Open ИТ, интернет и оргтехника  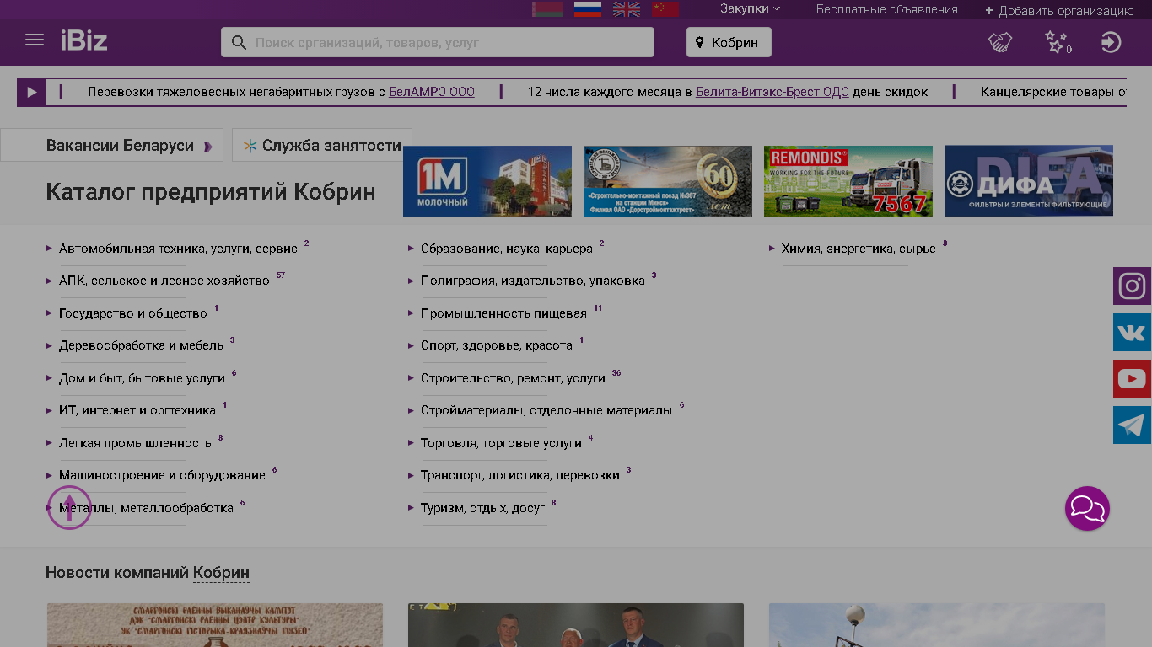(137, 410)
